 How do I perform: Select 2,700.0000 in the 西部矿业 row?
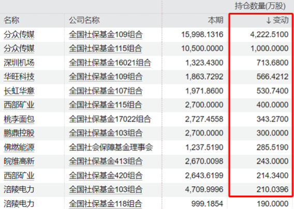pyautogui.click(x=204, y=105)
